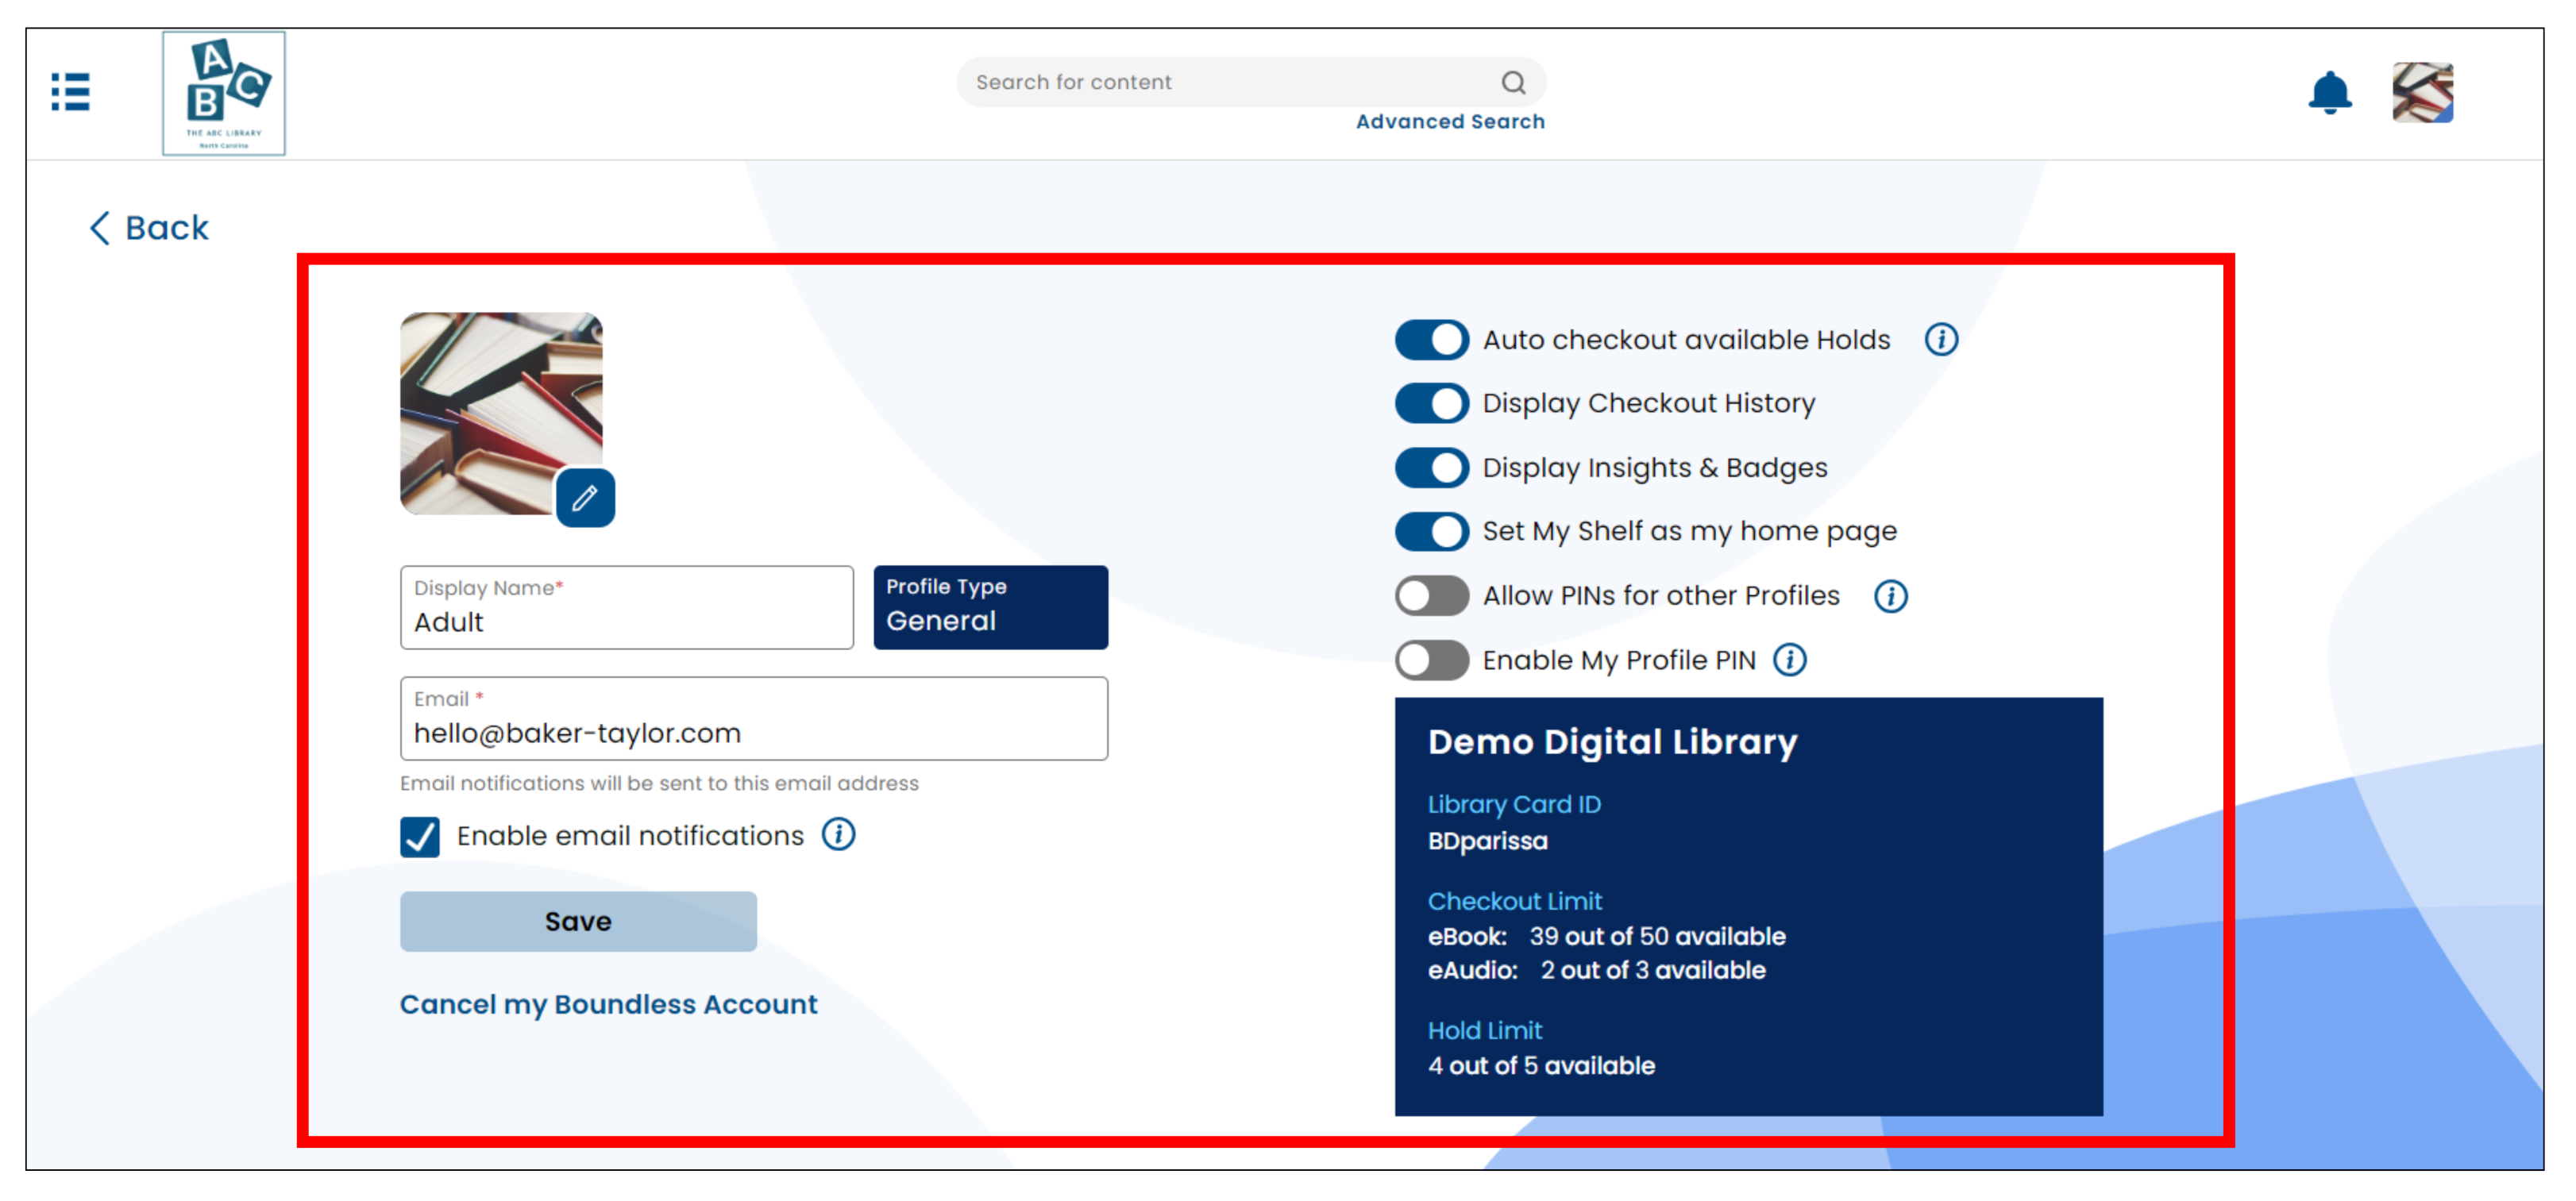This screenshot has width=2576, height=1201.
Task: Uncheck Enable email notifications
Action: click(x=420, y=837)
